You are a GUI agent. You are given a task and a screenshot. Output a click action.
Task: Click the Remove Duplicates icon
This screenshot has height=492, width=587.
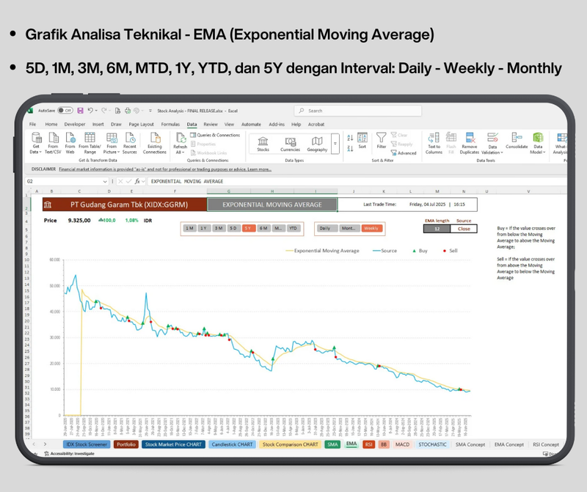click(x=470, y=143)
